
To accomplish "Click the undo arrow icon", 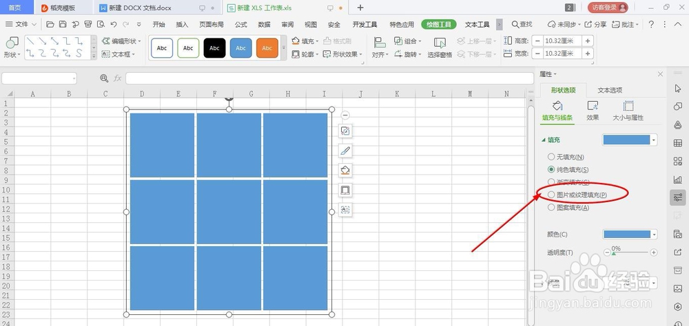I will pos(114,25).
